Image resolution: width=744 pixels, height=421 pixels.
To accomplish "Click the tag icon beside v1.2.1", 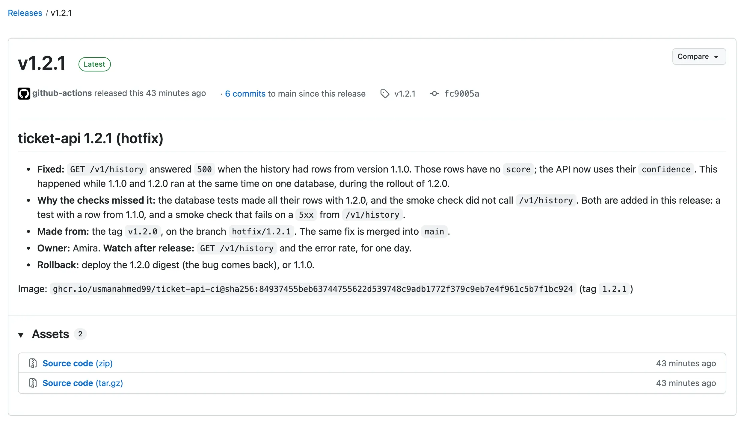I will tap(385, 94).
